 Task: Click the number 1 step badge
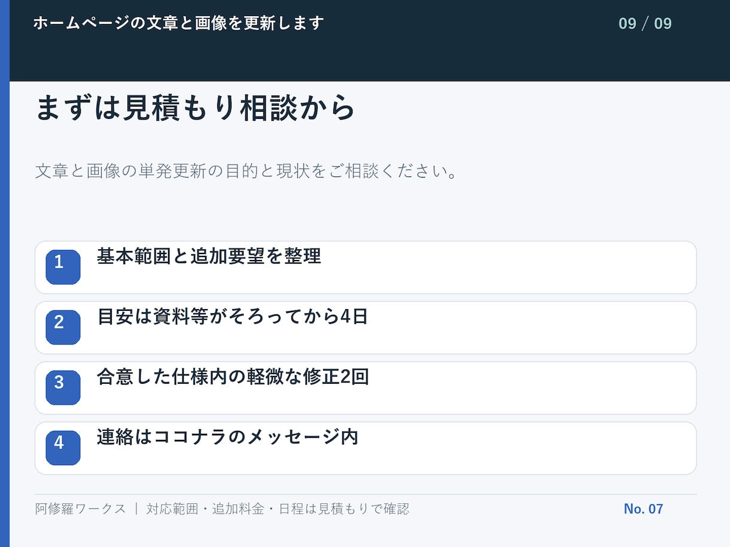[x=63, y=267]
